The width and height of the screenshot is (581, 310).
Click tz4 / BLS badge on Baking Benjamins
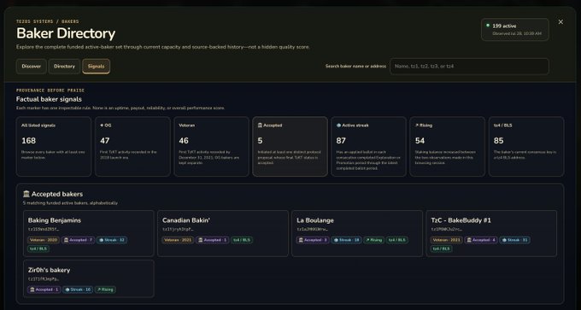pos(38,249)
